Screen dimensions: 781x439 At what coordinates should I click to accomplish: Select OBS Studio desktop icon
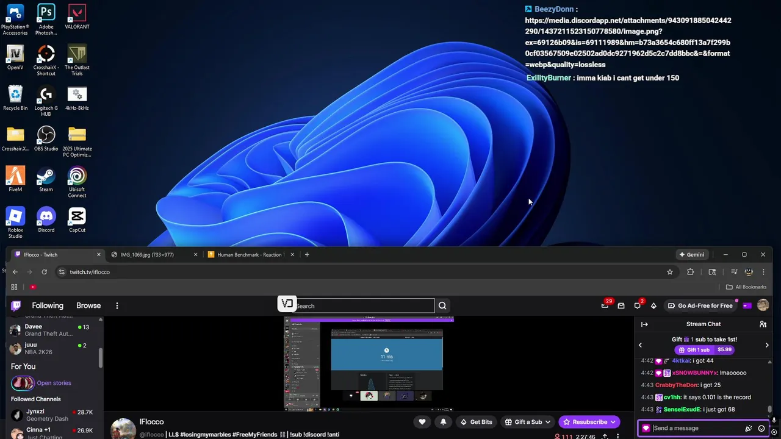tap(46, 139)
